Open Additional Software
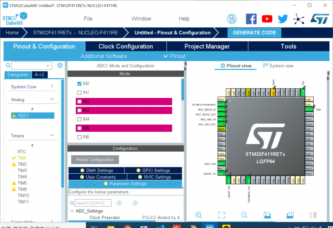The height and width of the screenshot is (228, 333). click(x=104, y=56)
